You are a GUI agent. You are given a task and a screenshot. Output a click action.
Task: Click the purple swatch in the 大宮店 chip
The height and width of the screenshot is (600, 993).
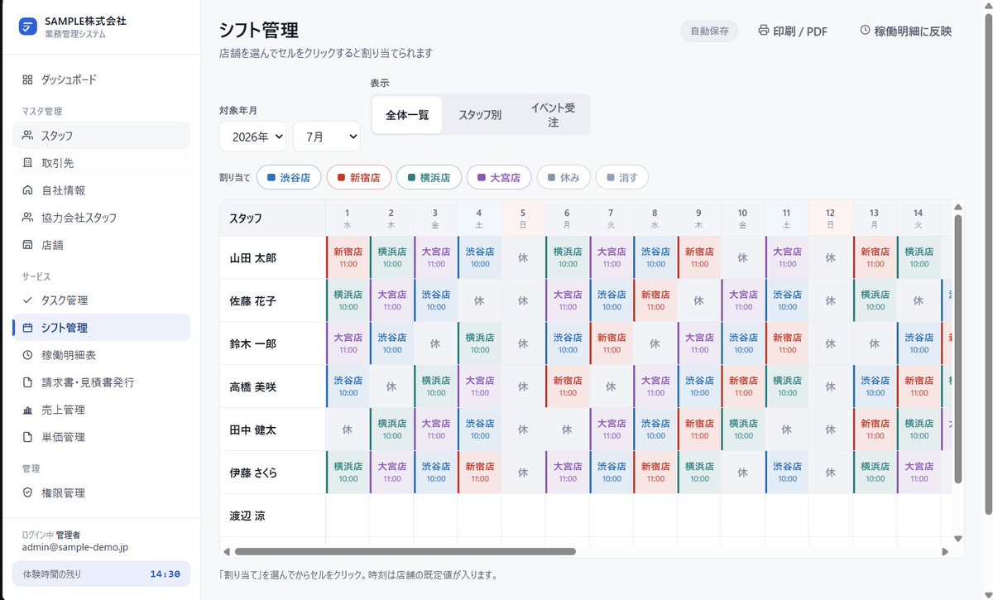point(482,177)
